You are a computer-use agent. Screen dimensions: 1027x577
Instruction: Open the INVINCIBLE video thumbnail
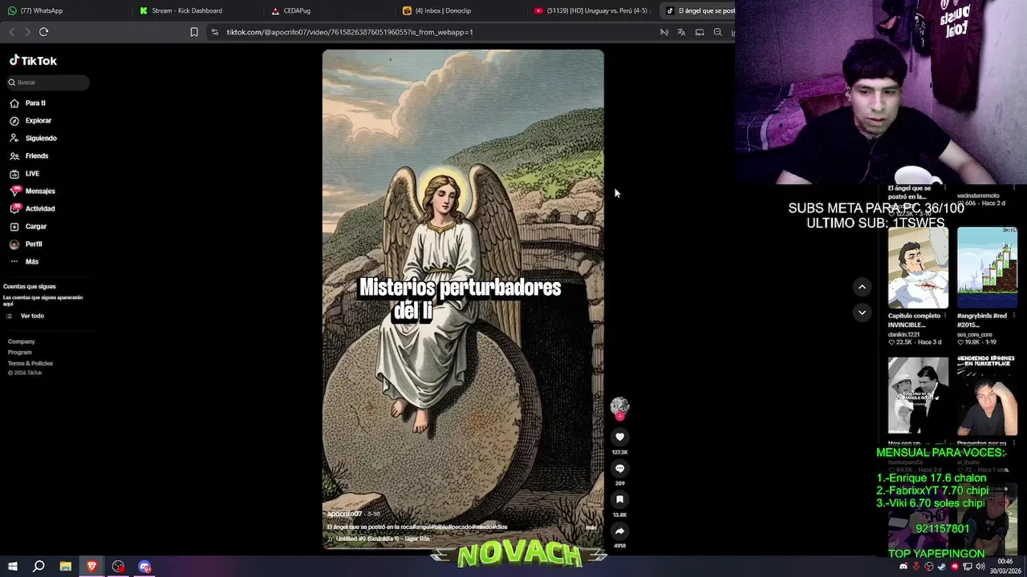point(918,268)
